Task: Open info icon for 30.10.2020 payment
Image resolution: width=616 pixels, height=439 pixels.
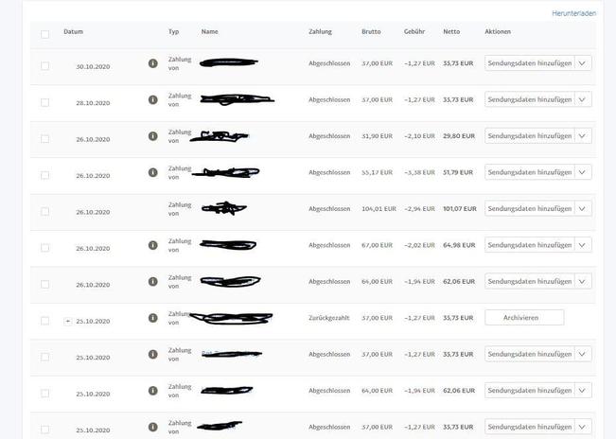Action: coord(153,63)
